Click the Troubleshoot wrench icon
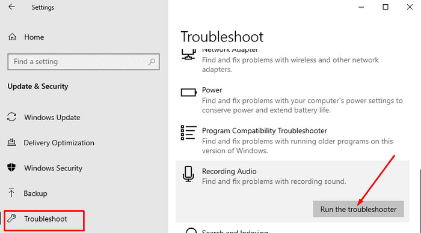 coord(12,218)
